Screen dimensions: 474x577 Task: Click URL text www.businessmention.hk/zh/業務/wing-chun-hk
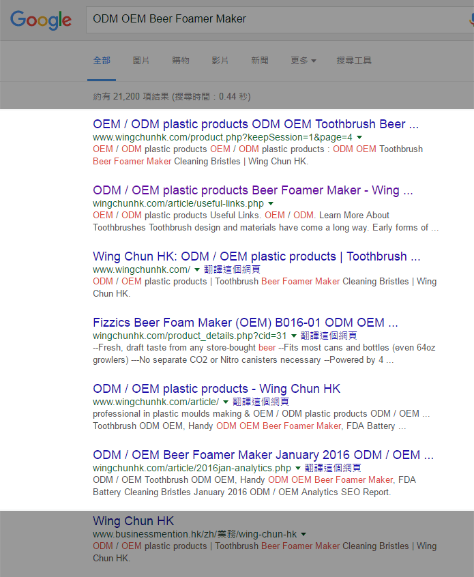pyautogui.click(x=194, y=534)
